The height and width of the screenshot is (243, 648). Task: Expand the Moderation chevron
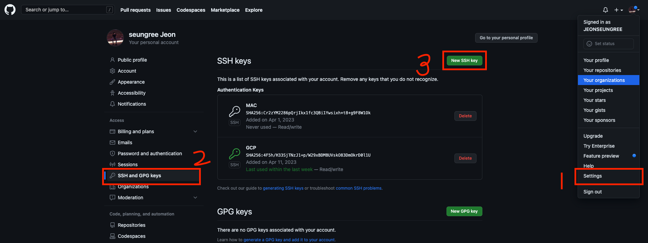pos(195,198)
